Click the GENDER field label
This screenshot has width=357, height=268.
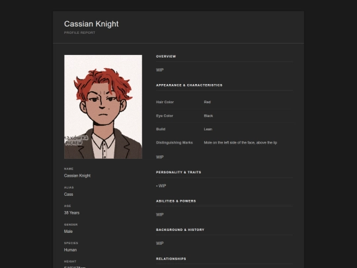(71, 224)
